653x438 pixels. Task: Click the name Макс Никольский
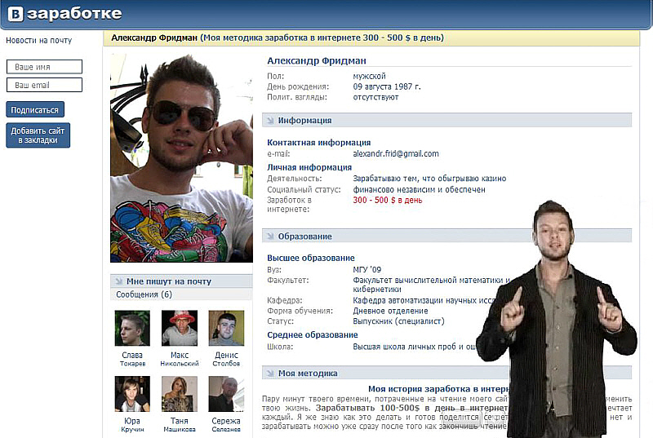coord(180,359)
